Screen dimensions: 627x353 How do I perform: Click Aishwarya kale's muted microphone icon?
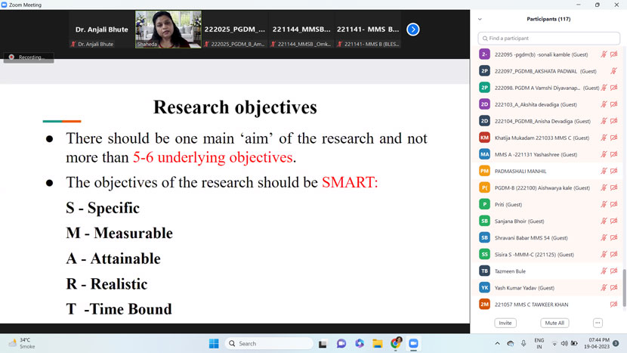point(604,187)
